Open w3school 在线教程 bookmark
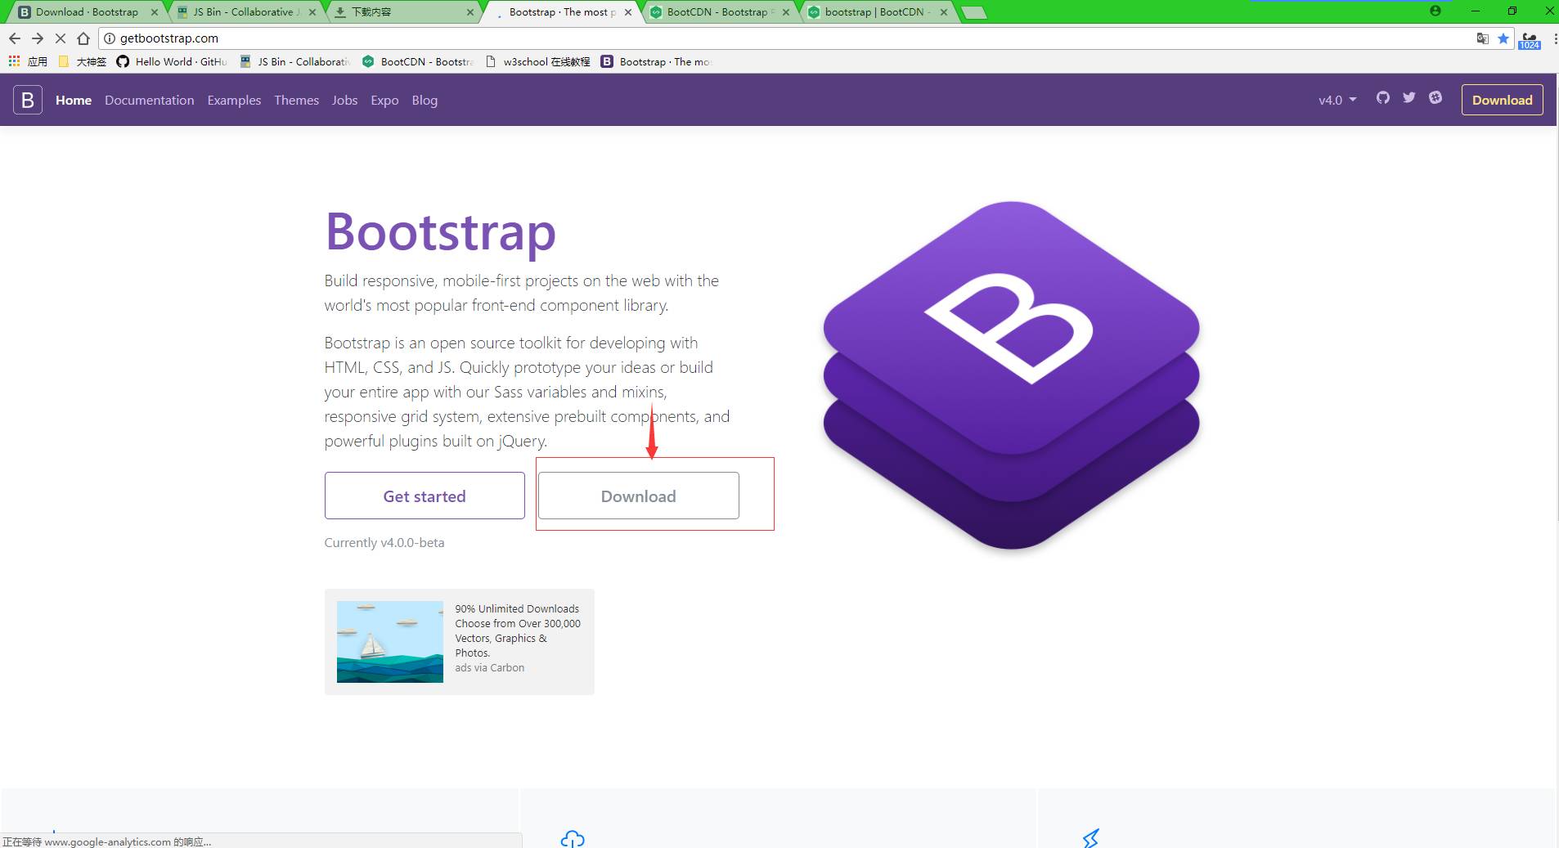 point(537,61)
